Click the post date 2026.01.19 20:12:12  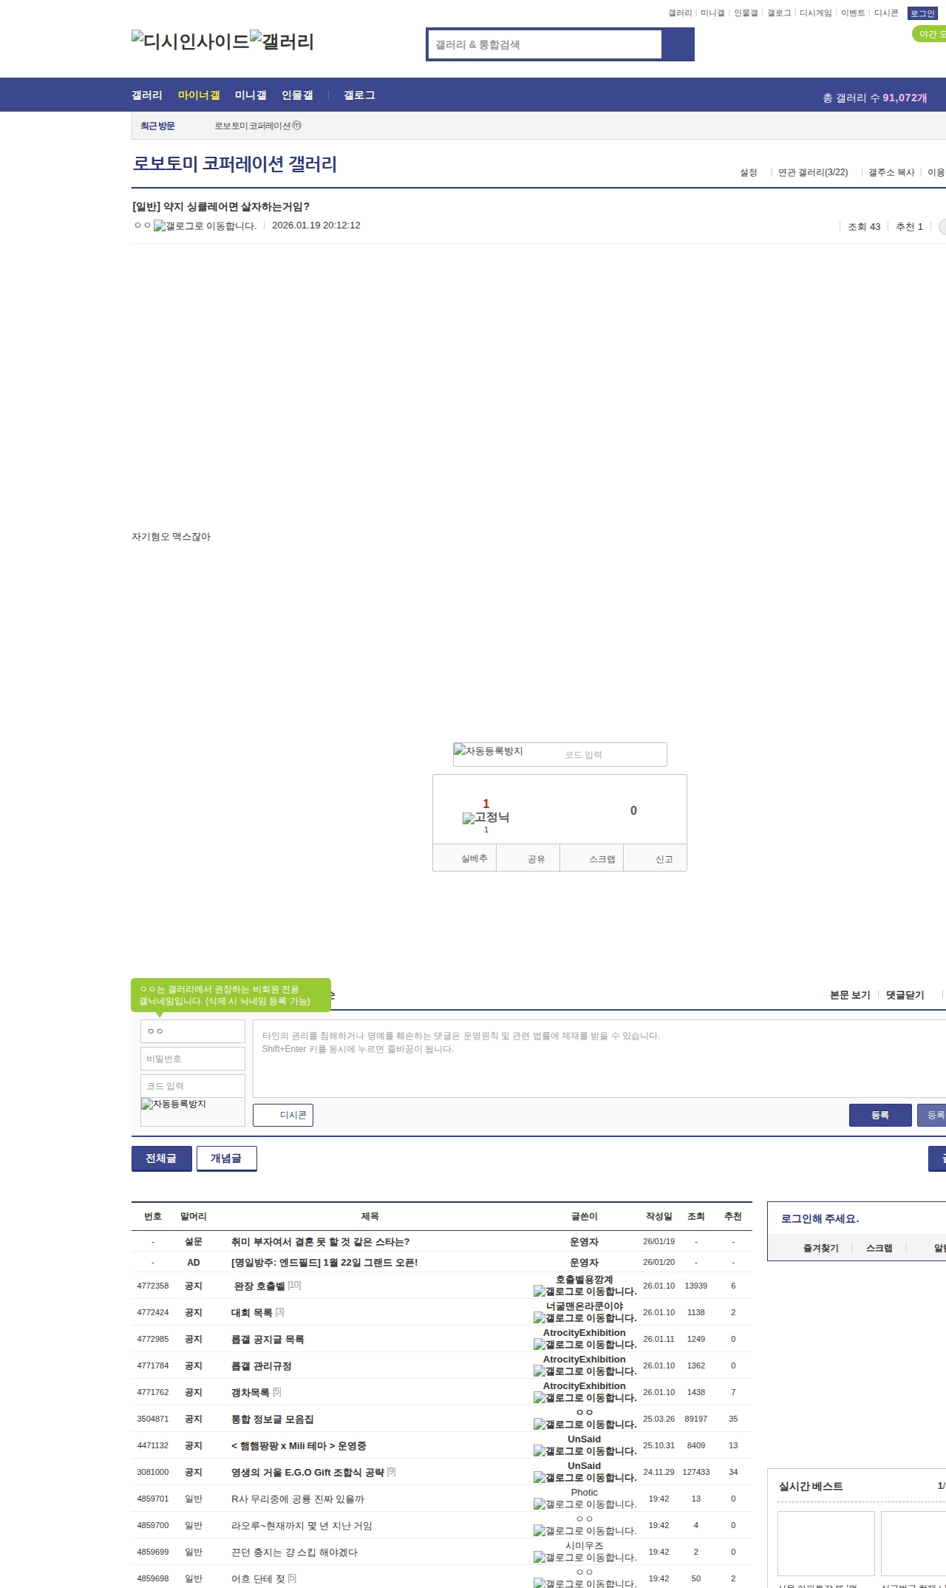[x=316, y=225]
